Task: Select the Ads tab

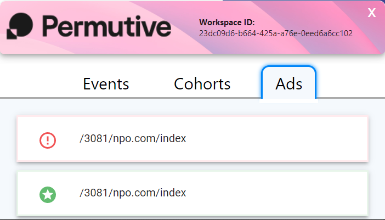Action: [288, 83]
